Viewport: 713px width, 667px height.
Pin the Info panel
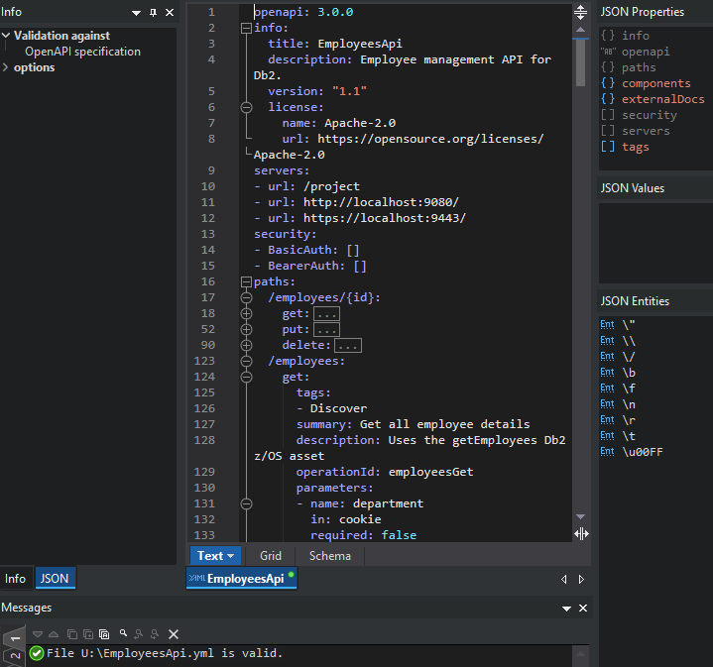coord(152,13)
